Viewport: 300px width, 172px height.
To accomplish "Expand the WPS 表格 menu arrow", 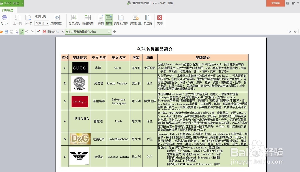I will (x=22, y=3).
